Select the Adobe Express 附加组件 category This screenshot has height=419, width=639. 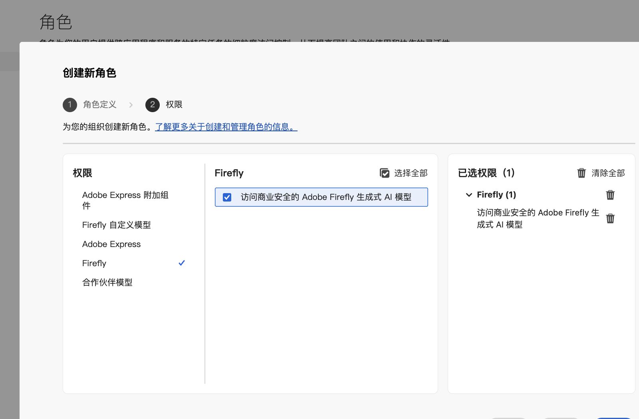point(125,200)
